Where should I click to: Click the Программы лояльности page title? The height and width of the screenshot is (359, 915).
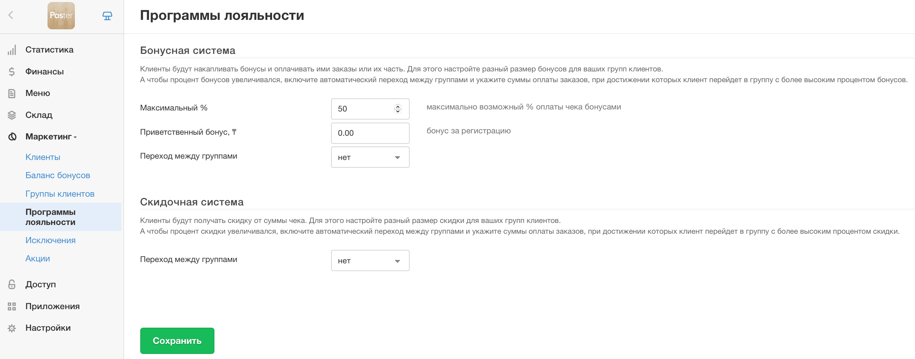coord(222,15)
